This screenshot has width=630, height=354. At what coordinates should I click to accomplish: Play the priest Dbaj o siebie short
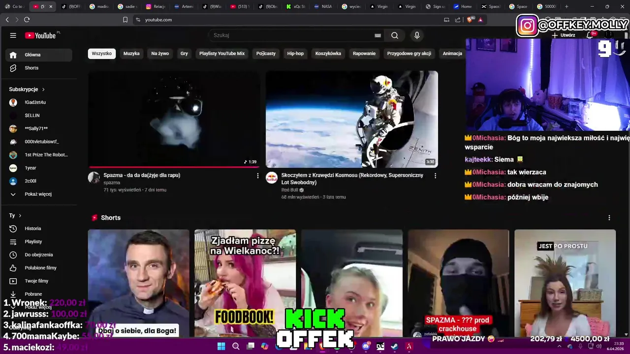(x=139, y=283)
